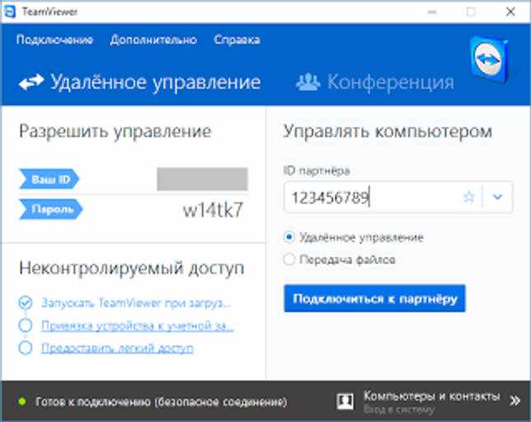Screen dimensions: 531x422
Task: Open the Дополнительно menu
Action: (x=153, y=40)
